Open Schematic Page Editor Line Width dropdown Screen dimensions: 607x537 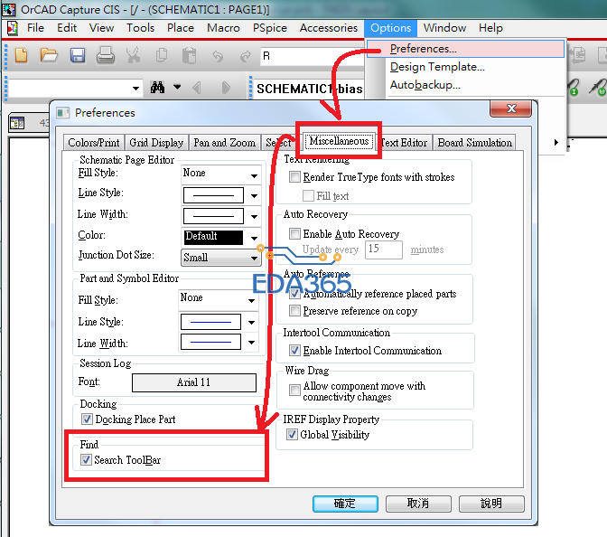coord(254,217)
